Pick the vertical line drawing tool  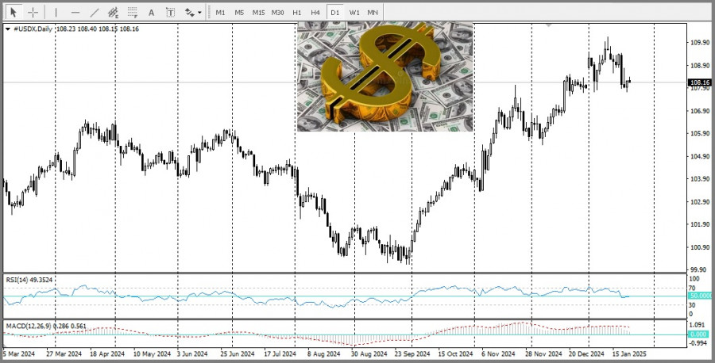[56, 13]
